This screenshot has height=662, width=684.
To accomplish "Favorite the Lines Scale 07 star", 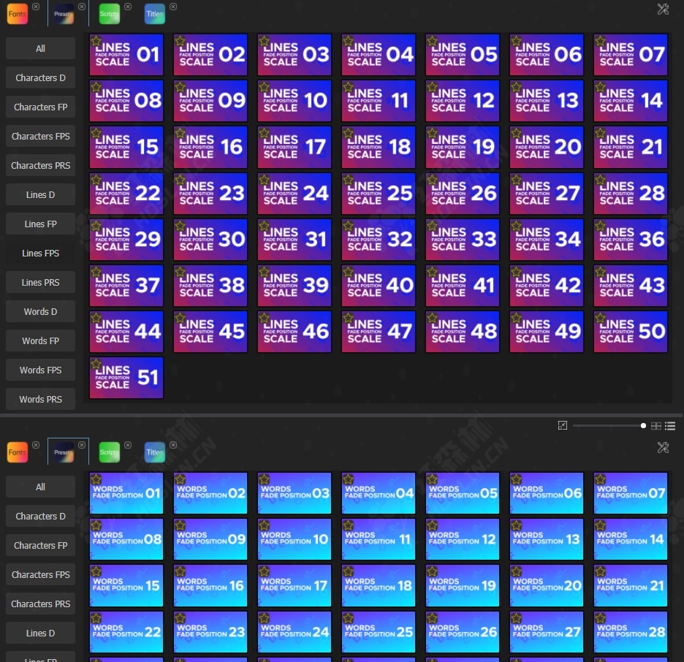I will (600, 41).
